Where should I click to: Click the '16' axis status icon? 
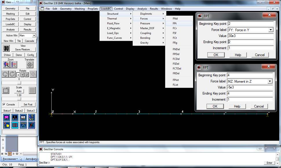23,118
